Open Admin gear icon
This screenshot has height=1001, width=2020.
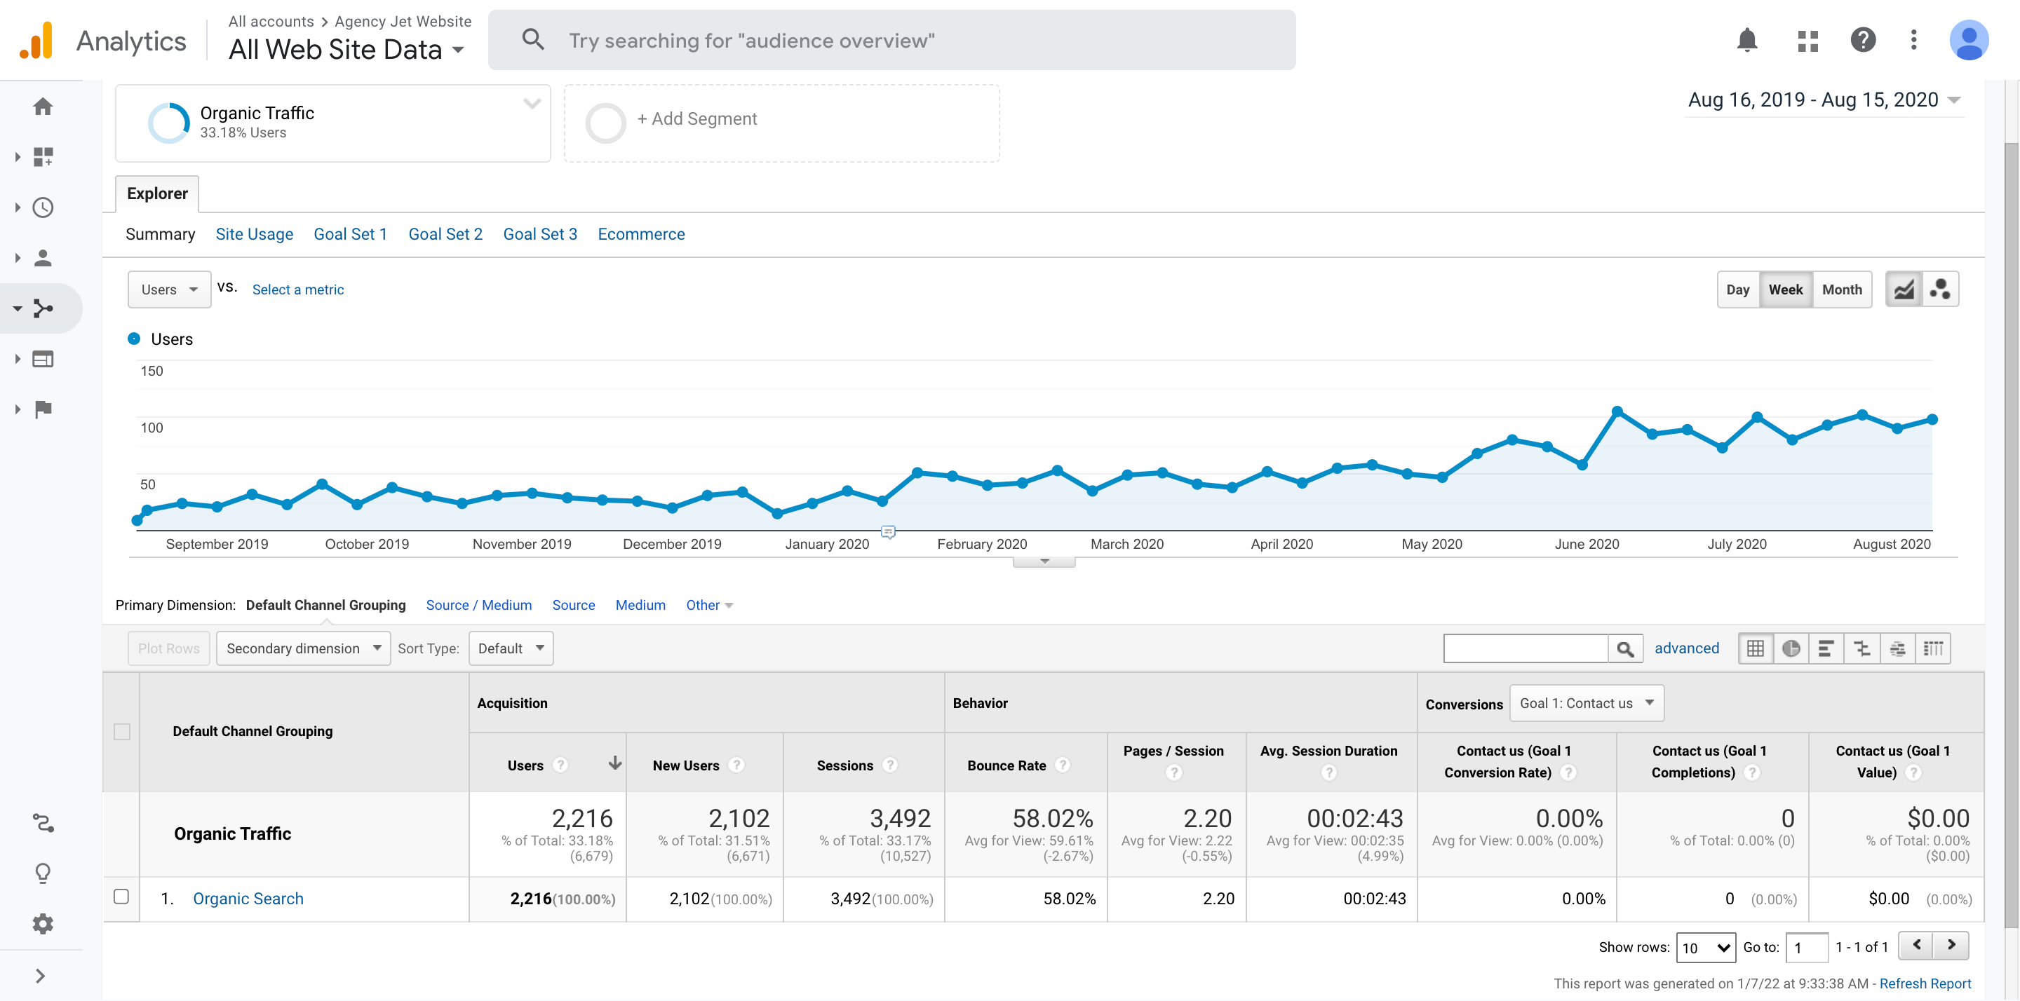(42, 924)
